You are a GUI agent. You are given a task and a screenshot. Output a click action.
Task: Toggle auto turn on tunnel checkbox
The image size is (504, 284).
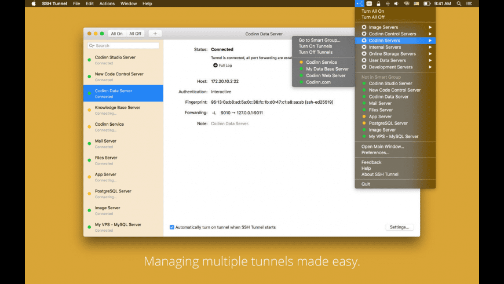172,227
